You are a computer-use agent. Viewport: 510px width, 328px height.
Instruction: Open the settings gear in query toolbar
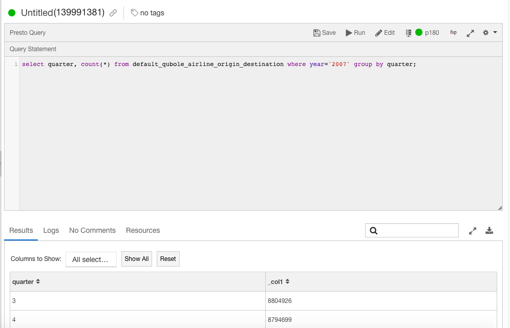point(485,33)
